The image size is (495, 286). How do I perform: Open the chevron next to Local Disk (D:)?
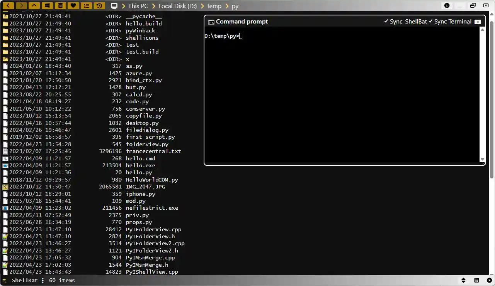click(202, 6)
